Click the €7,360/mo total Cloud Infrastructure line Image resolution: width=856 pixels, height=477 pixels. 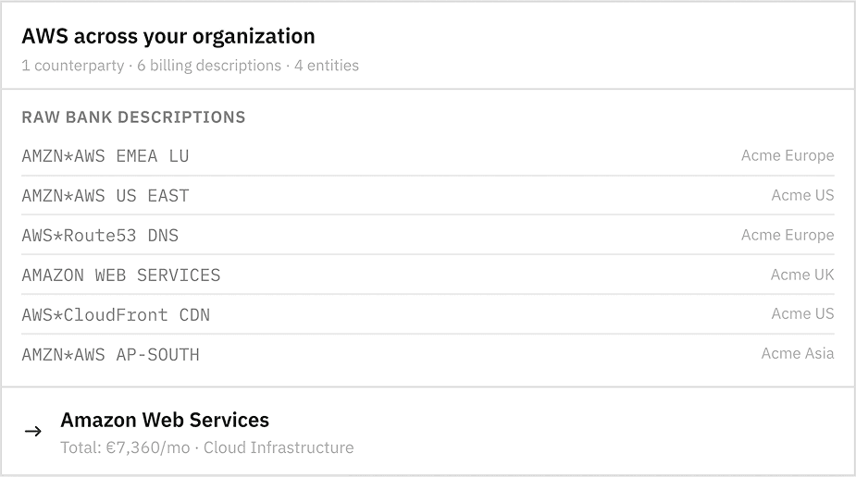click(206, 448)
